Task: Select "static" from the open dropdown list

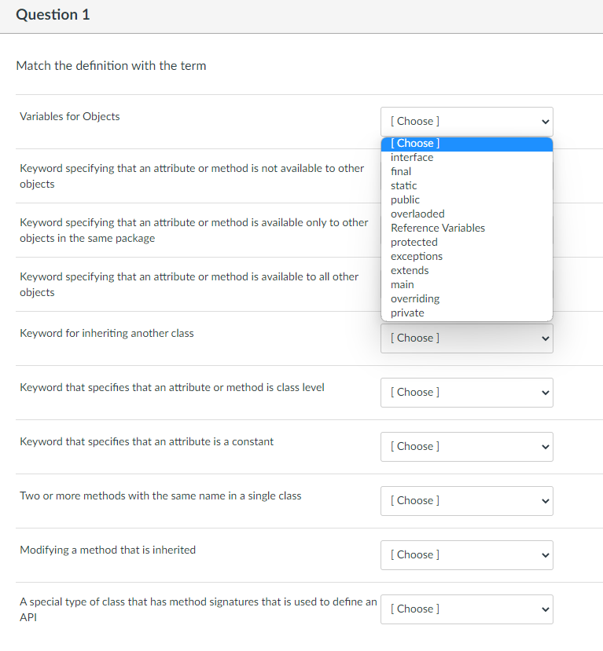Action: point(403,185)
